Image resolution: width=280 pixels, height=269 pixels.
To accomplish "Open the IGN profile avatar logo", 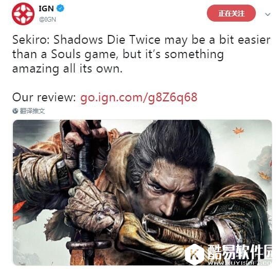I will (23, 14).
